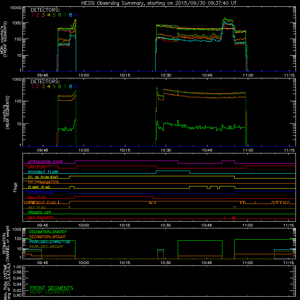Click the DECIMATION_WEIGHT legend entry
This screenshot has height=300, width=300.
[x=48, y=237]
